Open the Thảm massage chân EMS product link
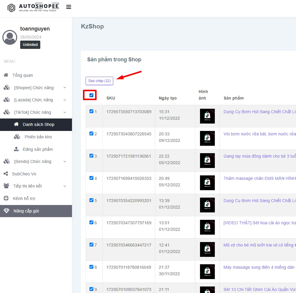296x293 pixels. pyautogui.click(x=260, y=178)
